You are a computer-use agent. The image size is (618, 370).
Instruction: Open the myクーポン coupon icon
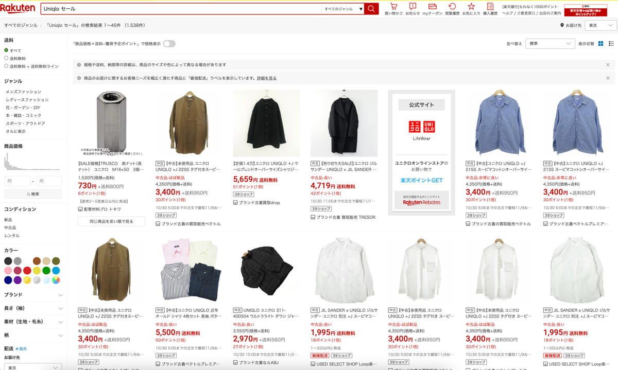tap(432, 9)
